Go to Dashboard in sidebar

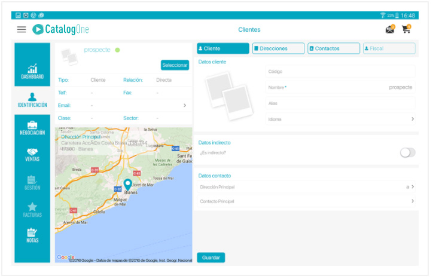click(32, 71)
